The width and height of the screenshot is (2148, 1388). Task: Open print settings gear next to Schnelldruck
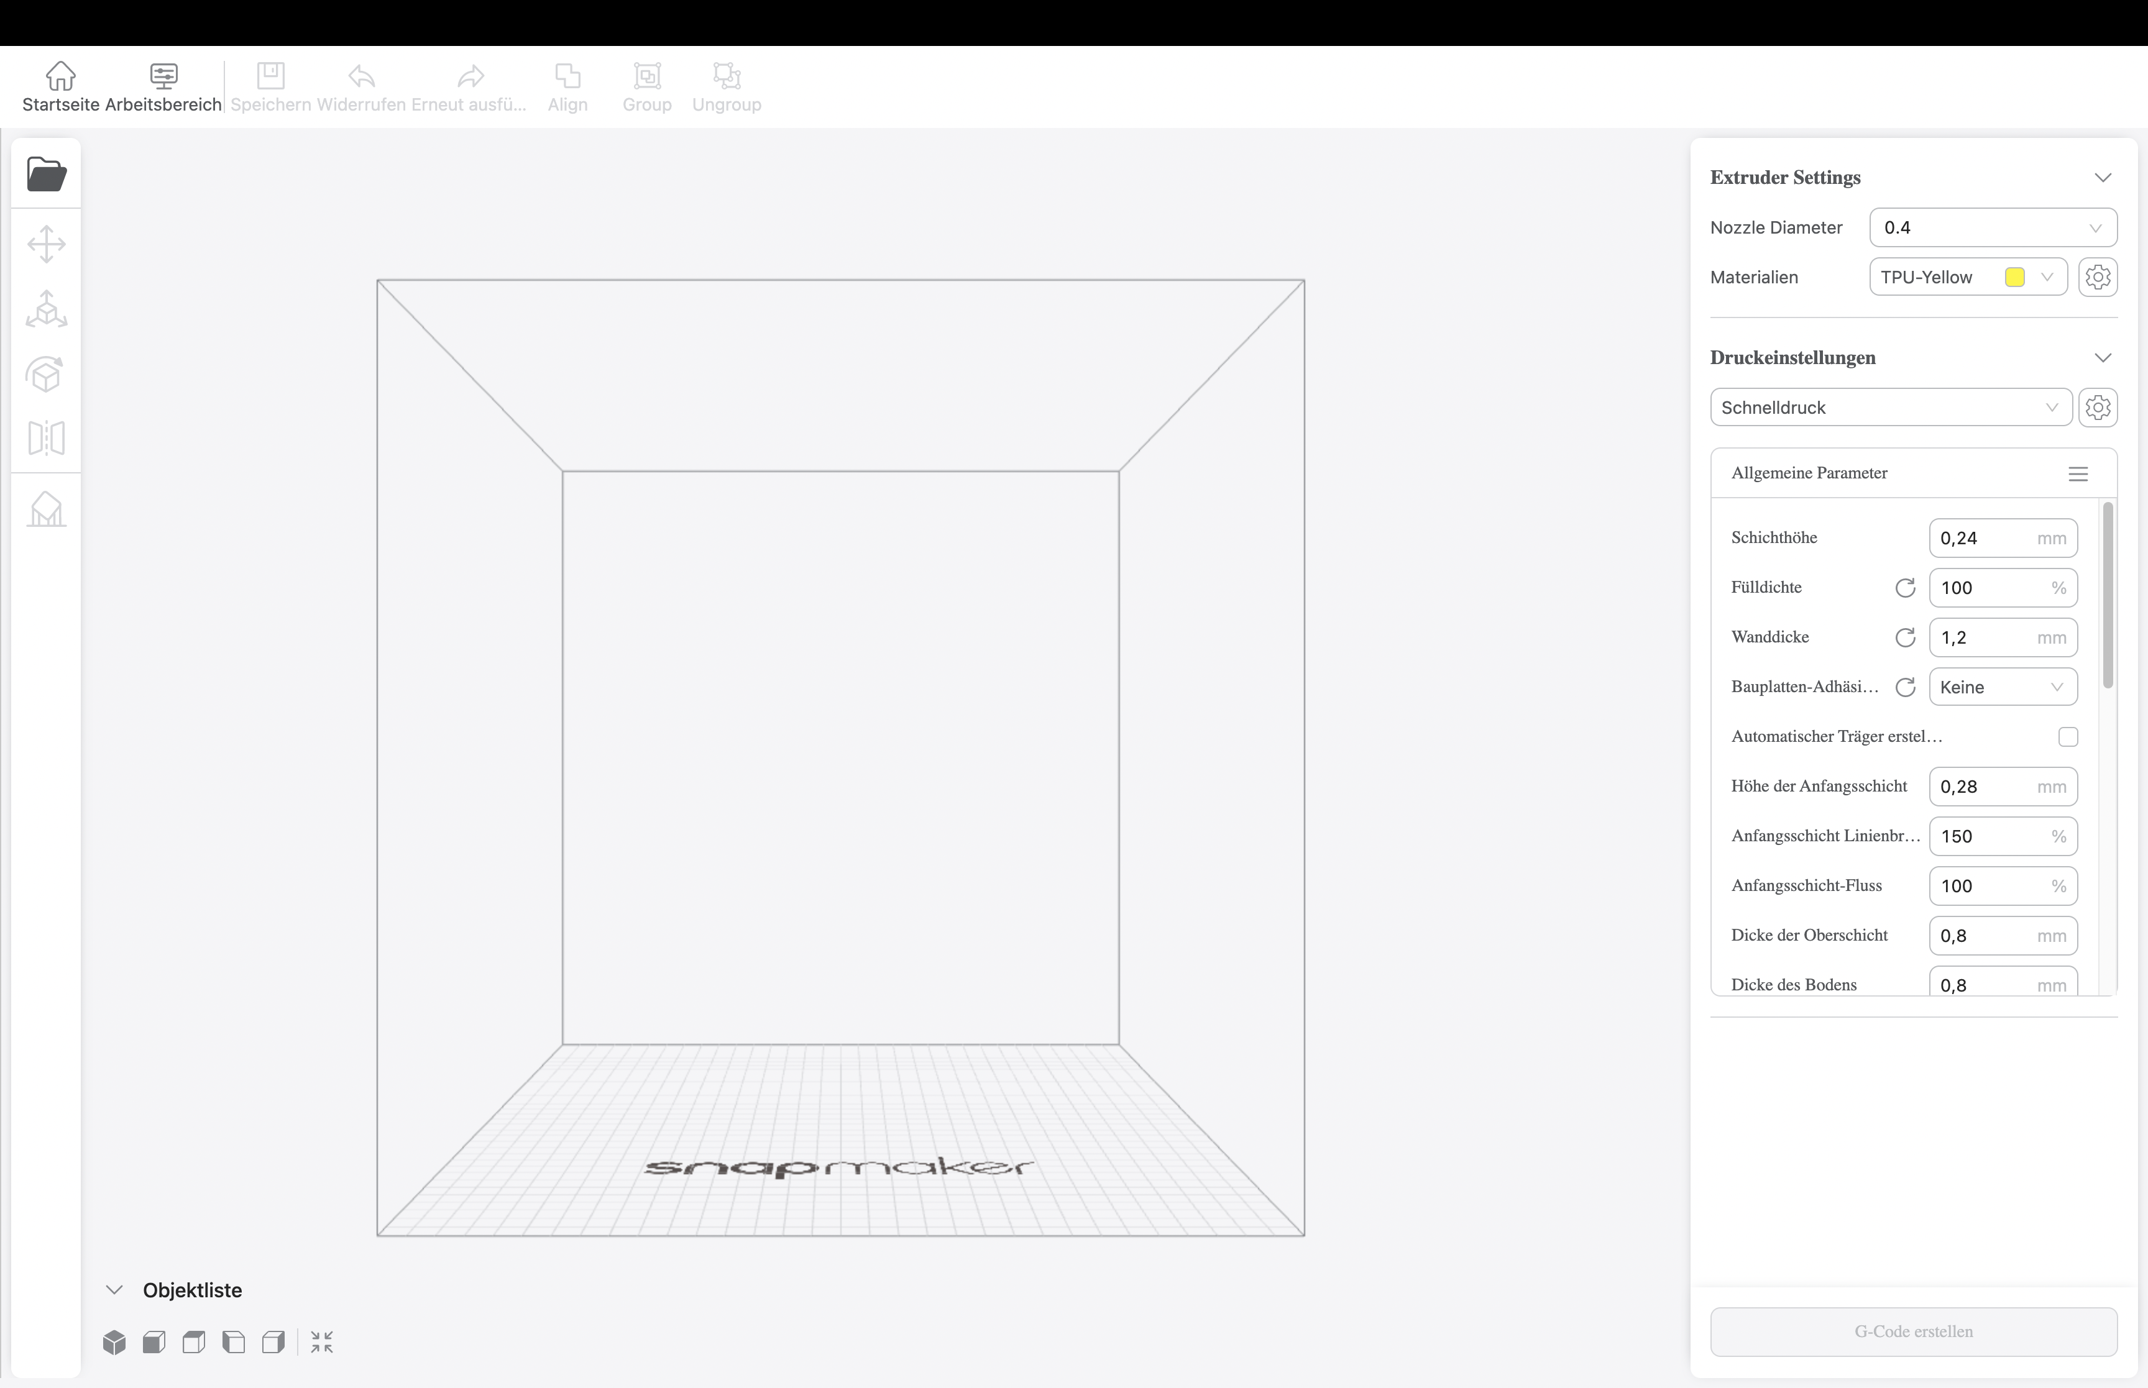[x=2098, y=408]
